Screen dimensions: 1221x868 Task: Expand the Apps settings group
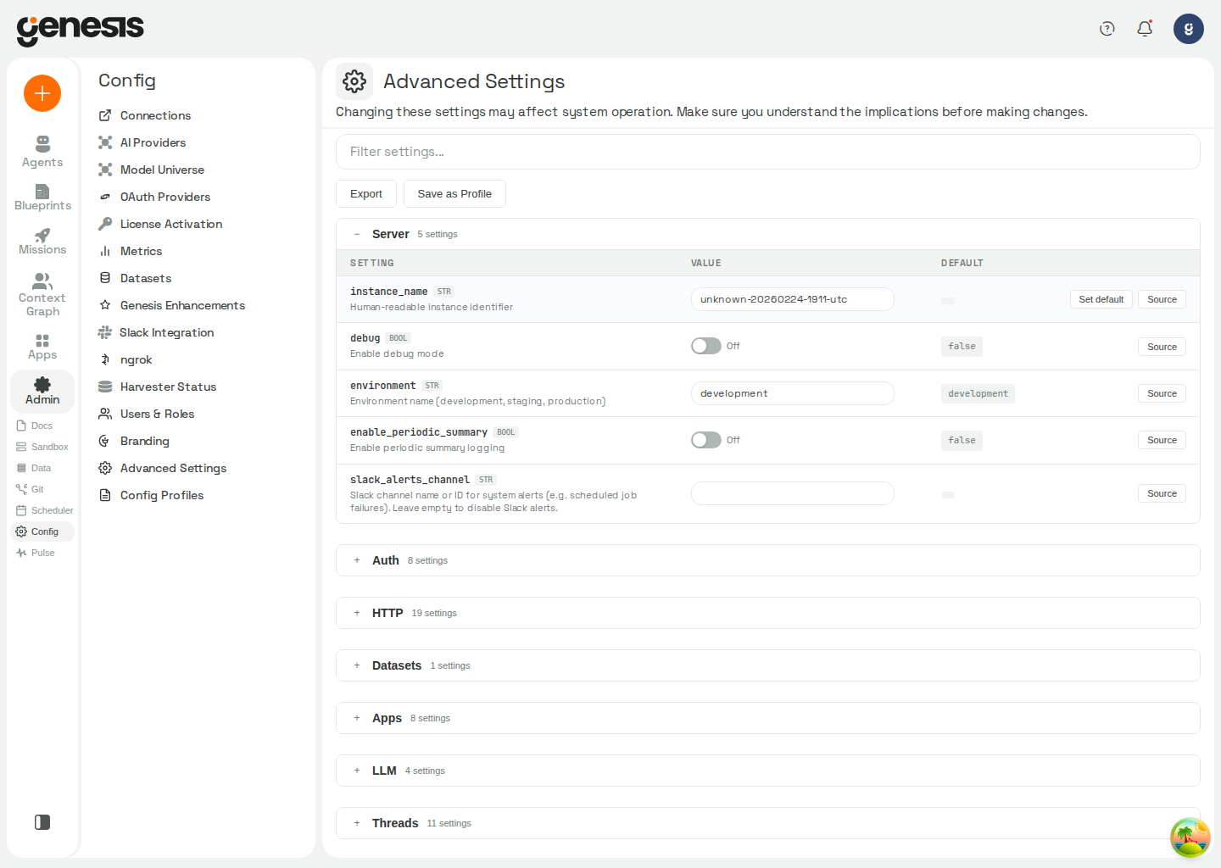(x=767, y=718)
